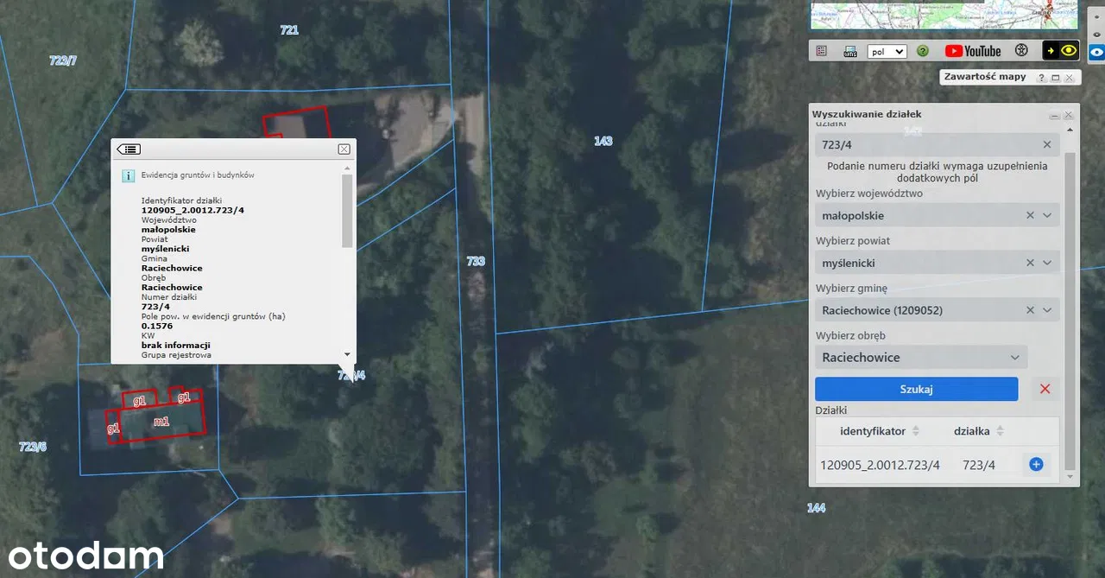Click the red X reset button
The width and height of the screenshot is (1105, 578).
[x=1045, y=389]
